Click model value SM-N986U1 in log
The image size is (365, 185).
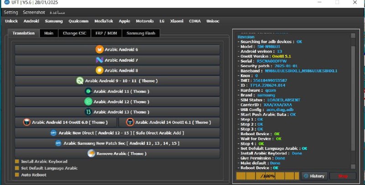coord(269,47)
